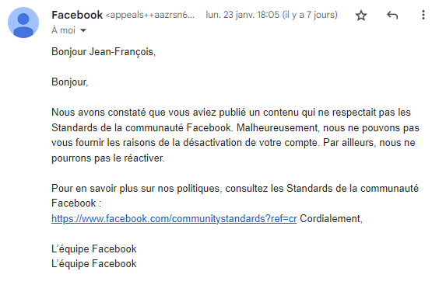Click the Bonjour Jean-François greeting line

tap(104, 52)
